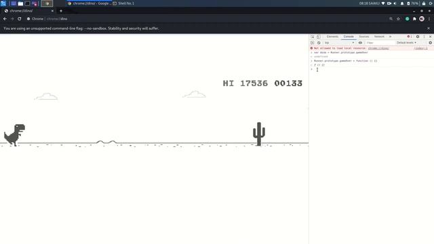This screenshot has width=434, height=244.
Task: Click the cactus obstacle in the game
Action: pyautogui.click(x=259, y=134)
